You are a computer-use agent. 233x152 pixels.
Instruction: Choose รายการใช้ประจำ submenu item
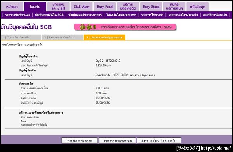tap(152, 15)
